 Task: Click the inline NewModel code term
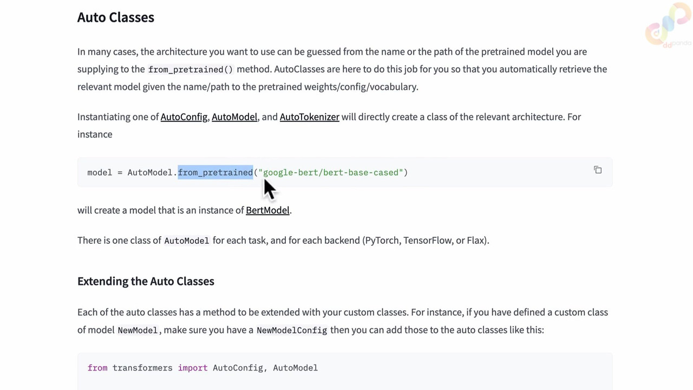click(x=138, y=330)
